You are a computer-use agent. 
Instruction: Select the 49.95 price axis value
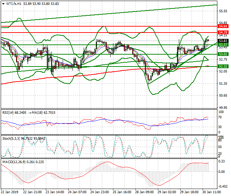point(223,108)
